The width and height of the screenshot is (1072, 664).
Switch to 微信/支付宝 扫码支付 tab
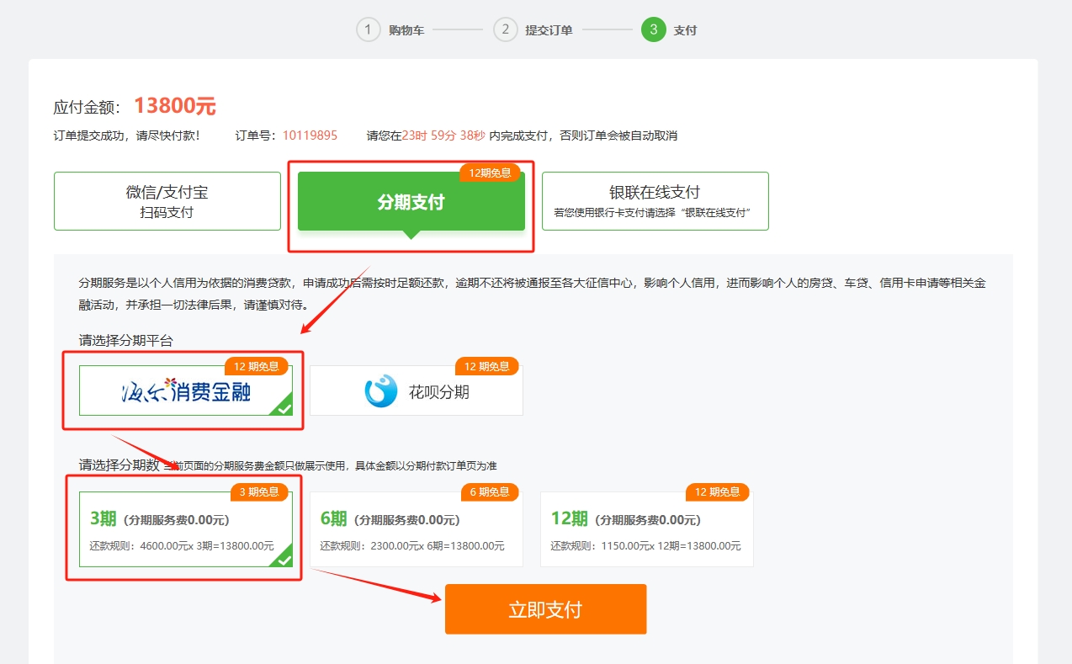pos(167,201)
